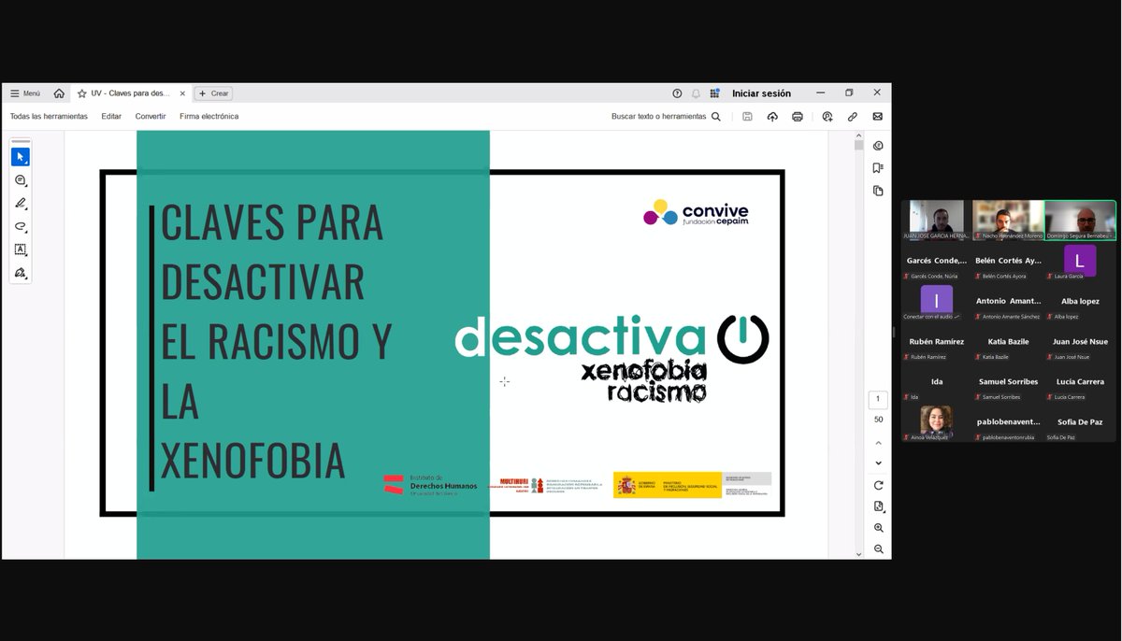Click participant name 'Belén Cortés Ay...'

(1008, 261)
